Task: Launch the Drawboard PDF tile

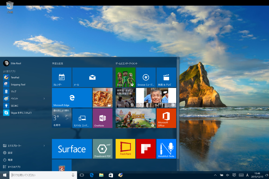Action: [x=102, y=149]
